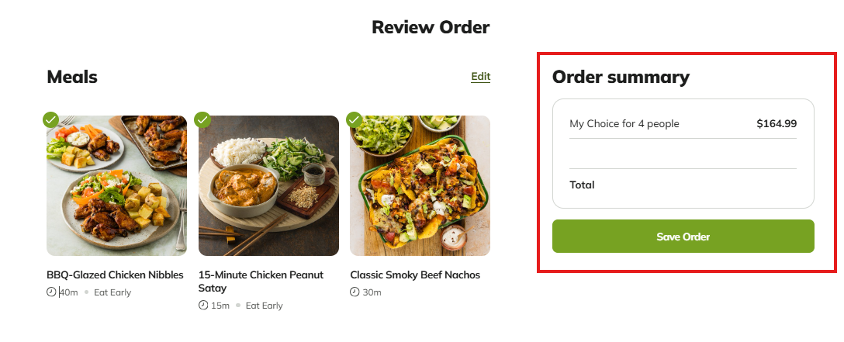The image size is (844, 342).
Task: Click the $164.99 price amount
Action: [x=776, y=123]
